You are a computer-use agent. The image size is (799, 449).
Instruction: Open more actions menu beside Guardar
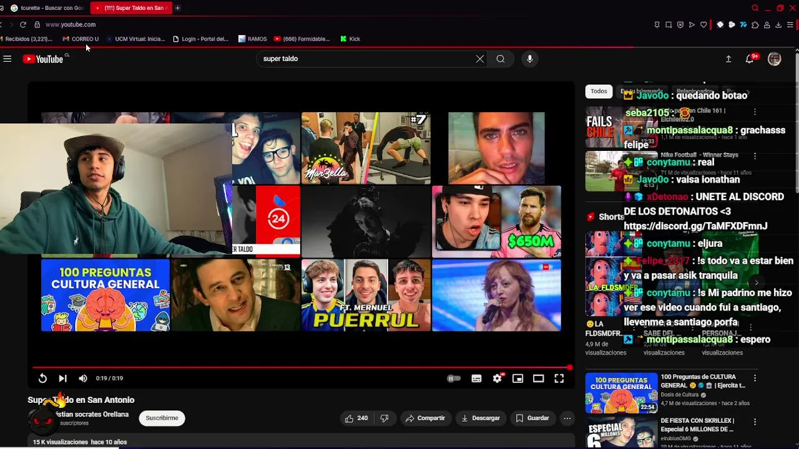point(567,418)
